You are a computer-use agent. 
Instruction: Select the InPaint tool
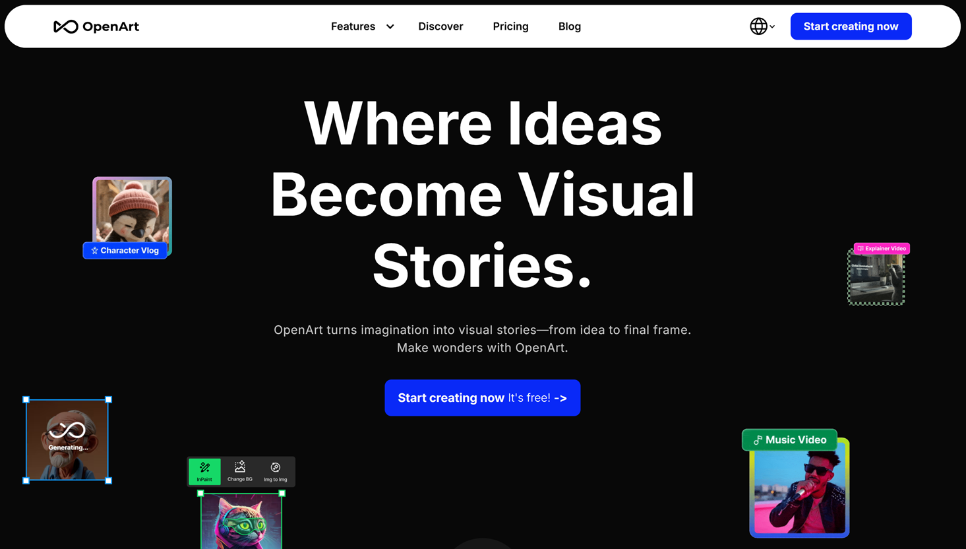click(x=204, y=471)
